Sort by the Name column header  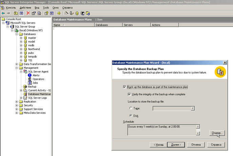73,25
